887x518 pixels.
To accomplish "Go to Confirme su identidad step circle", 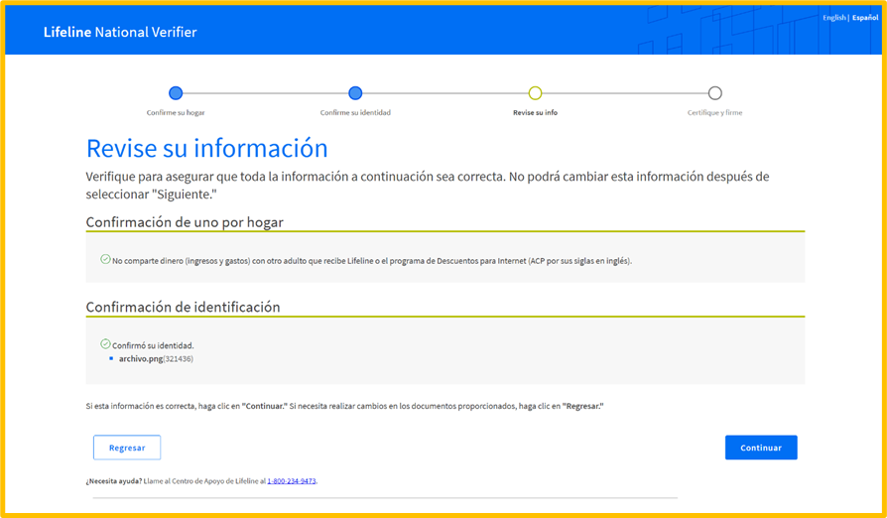I will [355, 92].
